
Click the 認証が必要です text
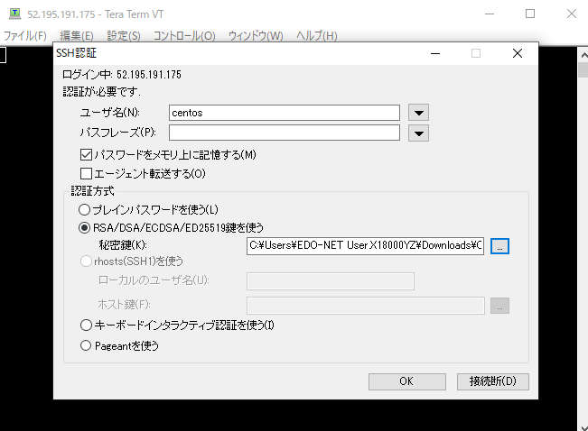(x=102, y=92)
